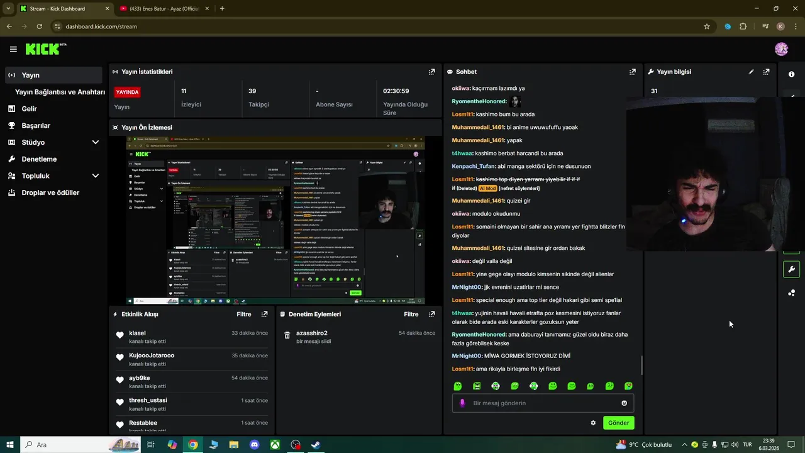Click the YAYINDA live badge

coord(127,92)
